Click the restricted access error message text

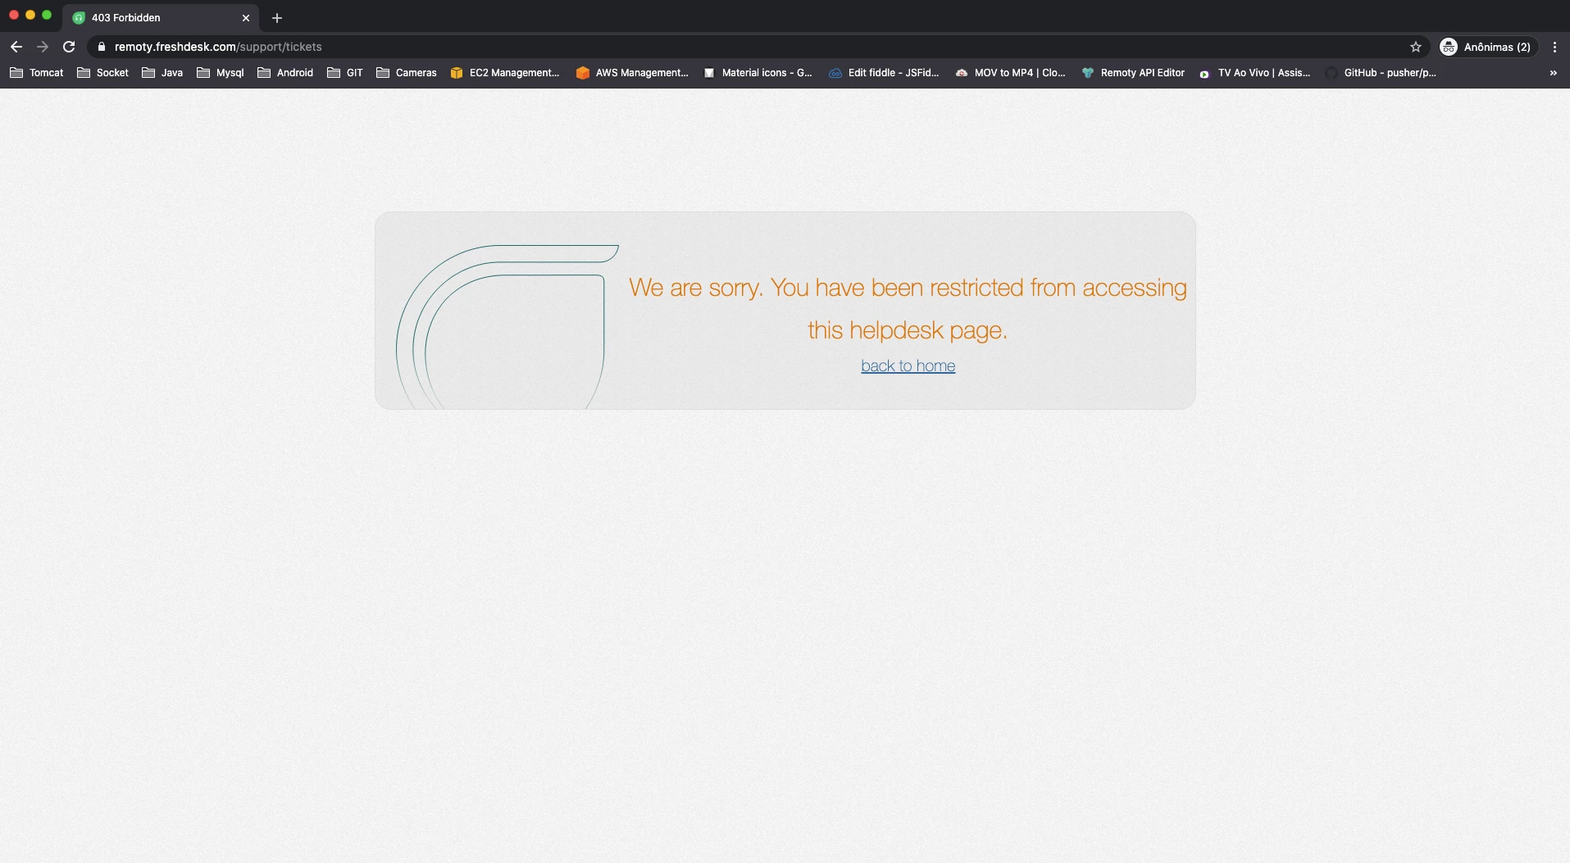908,308
